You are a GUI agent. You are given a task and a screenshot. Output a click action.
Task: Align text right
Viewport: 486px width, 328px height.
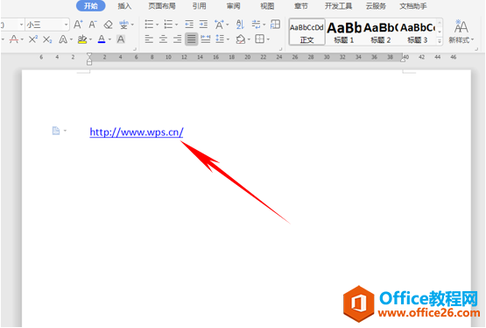(178, 39)
